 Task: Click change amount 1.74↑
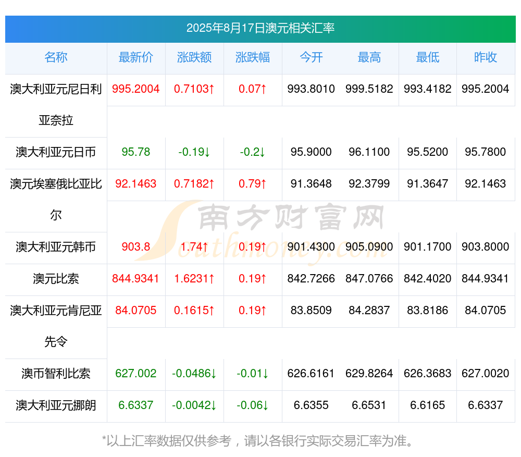(x=194, y=247)
